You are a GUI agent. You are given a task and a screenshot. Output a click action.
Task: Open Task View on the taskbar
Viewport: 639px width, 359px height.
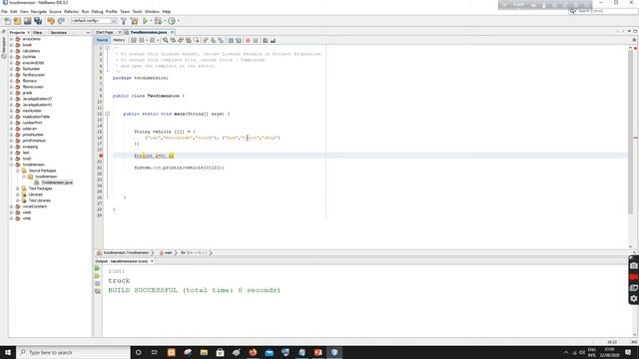pyautogui.click(x=155, y=352)
